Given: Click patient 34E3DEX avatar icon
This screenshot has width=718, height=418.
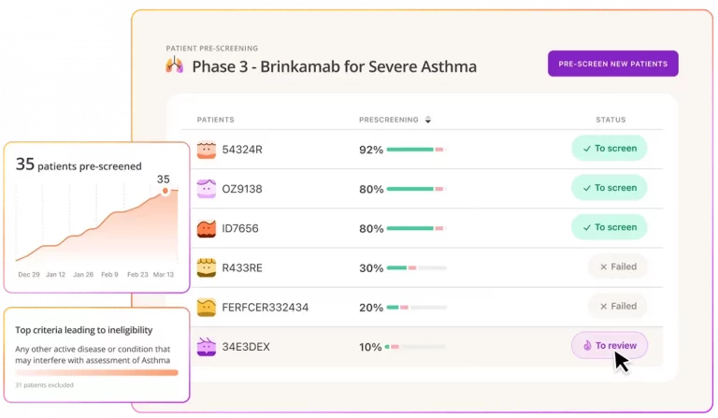Looking at the screenshot, I should [x=206, y=347].
